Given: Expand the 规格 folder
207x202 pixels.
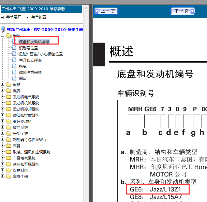Looking at the screenshot, I should coord(2,84).
